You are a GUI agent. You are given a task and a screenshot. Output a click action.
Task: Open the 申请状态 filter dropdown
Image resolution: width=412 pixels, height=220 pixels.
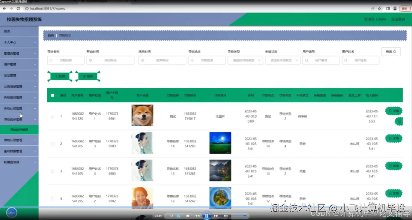tap(283, 60)
